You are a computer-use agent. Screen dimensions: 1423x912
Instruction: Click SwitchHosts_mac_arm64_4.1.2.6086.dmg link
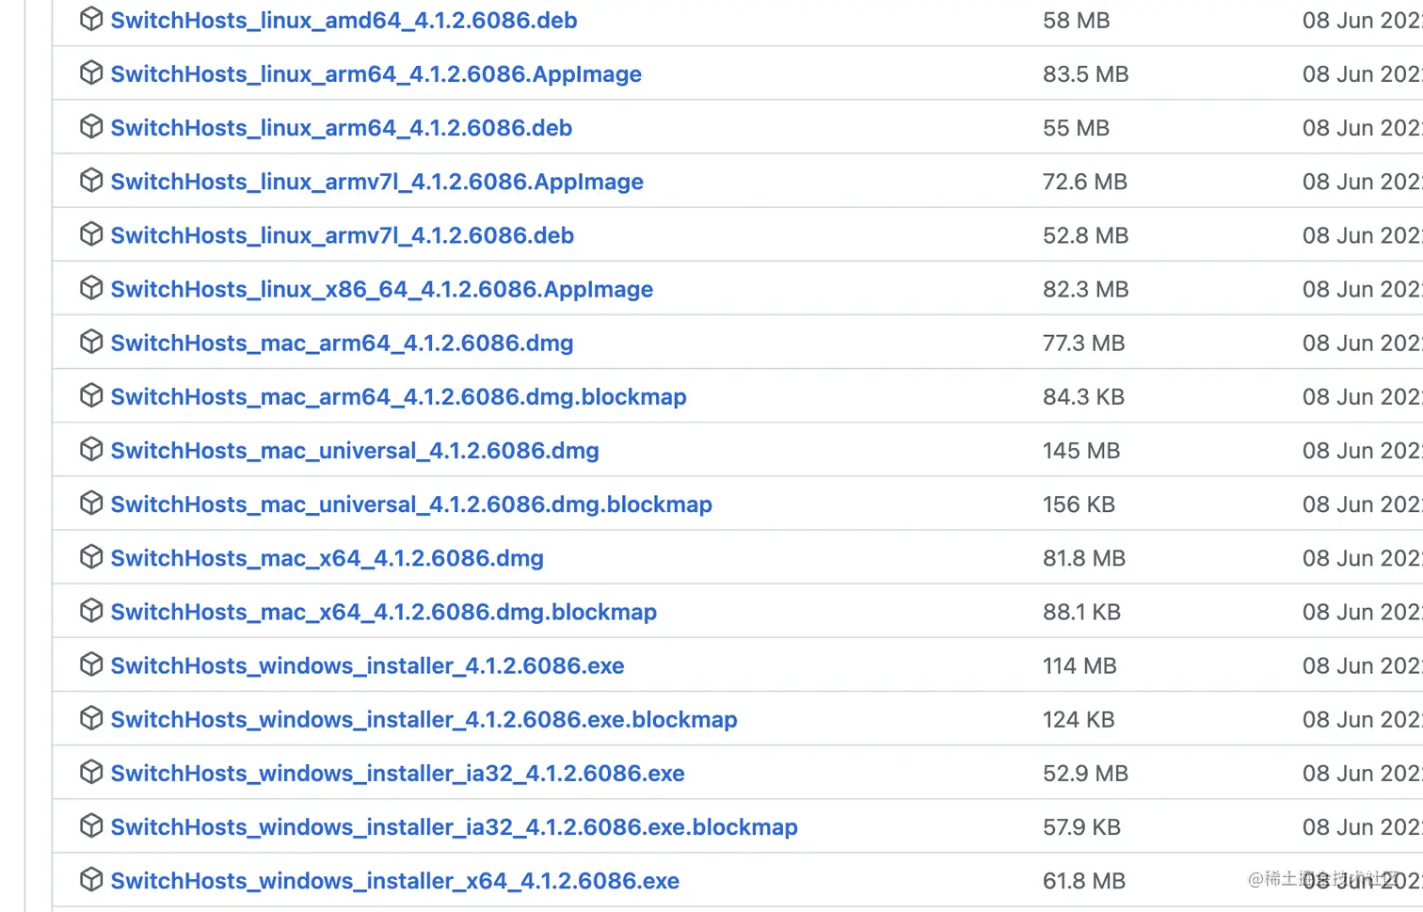pyautogui.click(x=342, y=342)
